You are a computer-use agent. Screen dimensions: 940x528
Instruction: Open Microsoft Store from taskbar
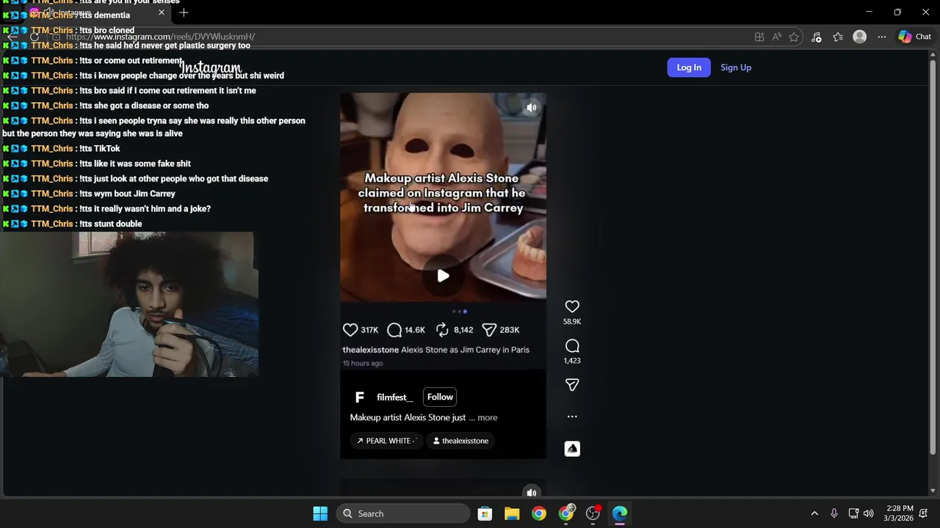[485, 513]
